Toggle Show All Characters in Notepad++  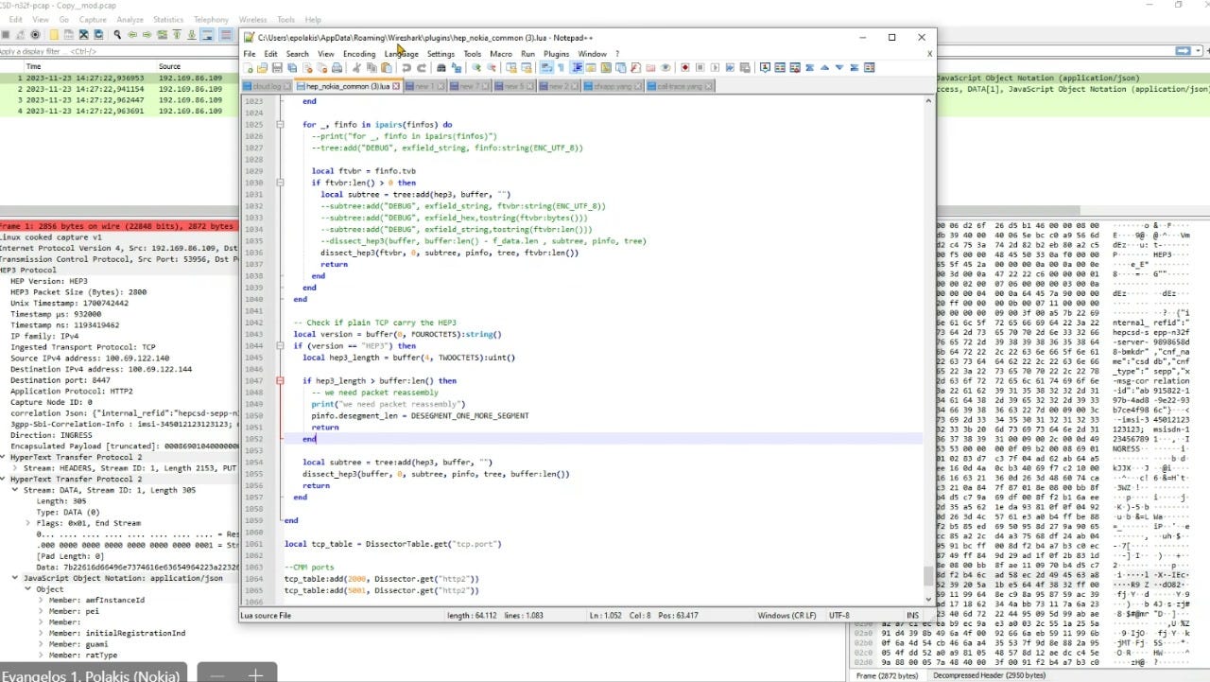(x=561, y=68)
